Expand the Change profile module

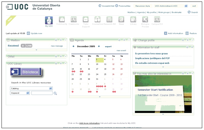click(x=192, y=40)
